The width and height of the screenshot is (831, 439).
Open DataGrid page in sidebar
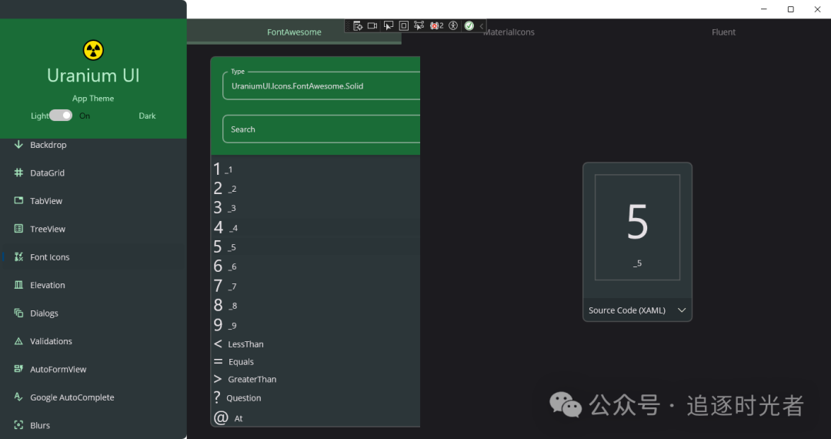click(93, 173)
